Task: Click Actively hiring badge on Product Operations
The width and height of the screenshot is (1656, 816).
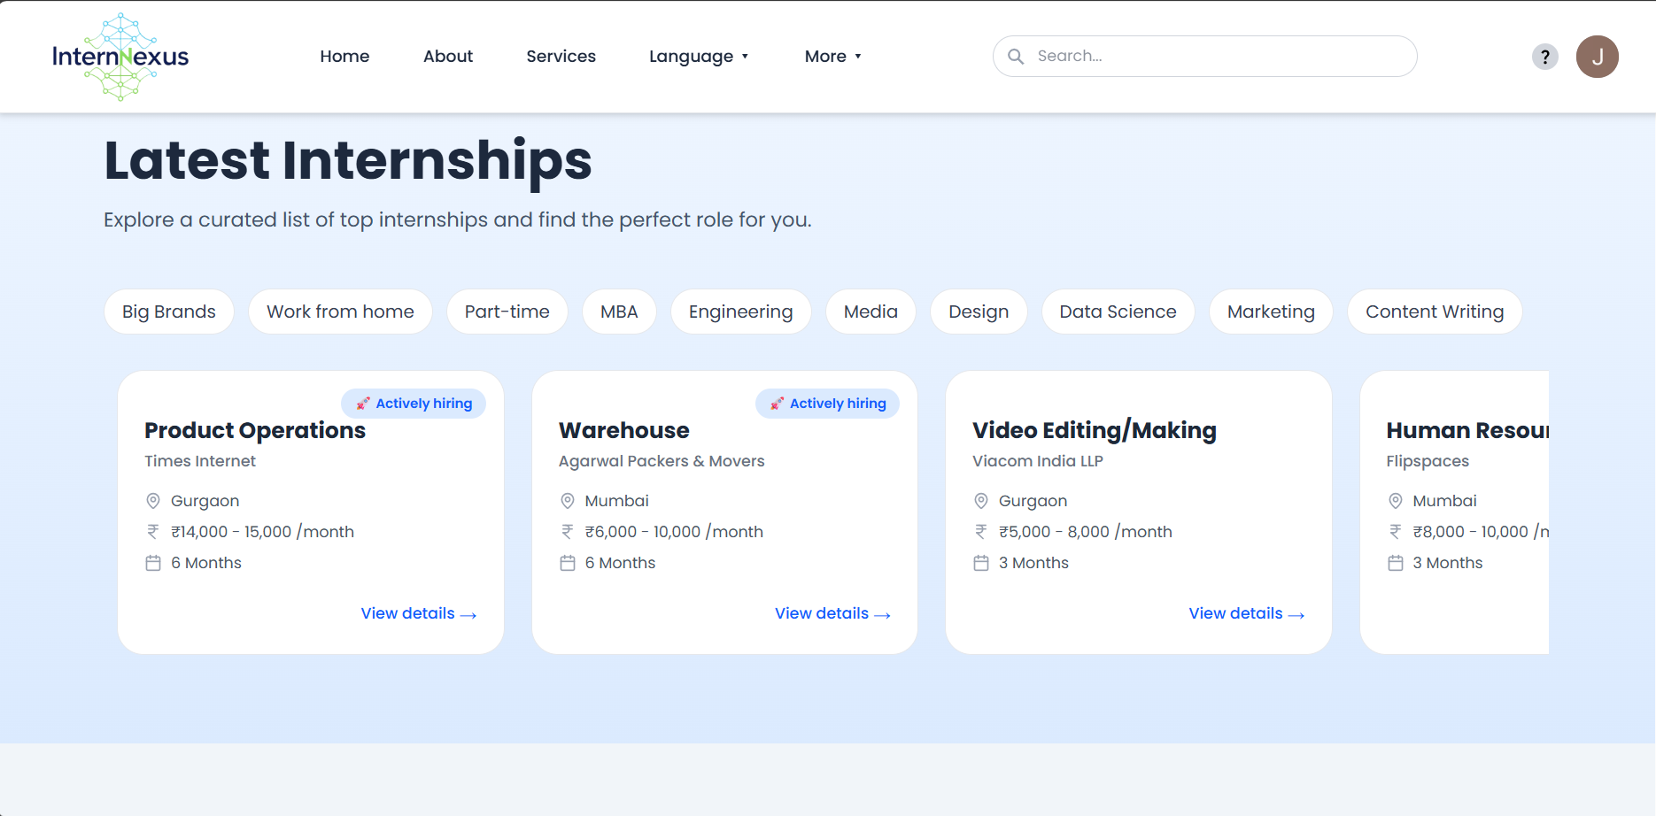Action: click(x=414, y=404)
